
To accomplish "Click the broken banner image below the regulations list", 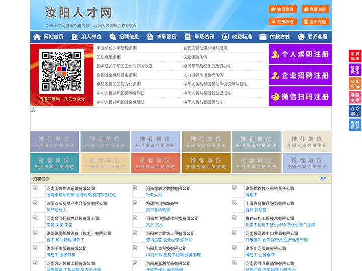I will (x=181, y=119).
